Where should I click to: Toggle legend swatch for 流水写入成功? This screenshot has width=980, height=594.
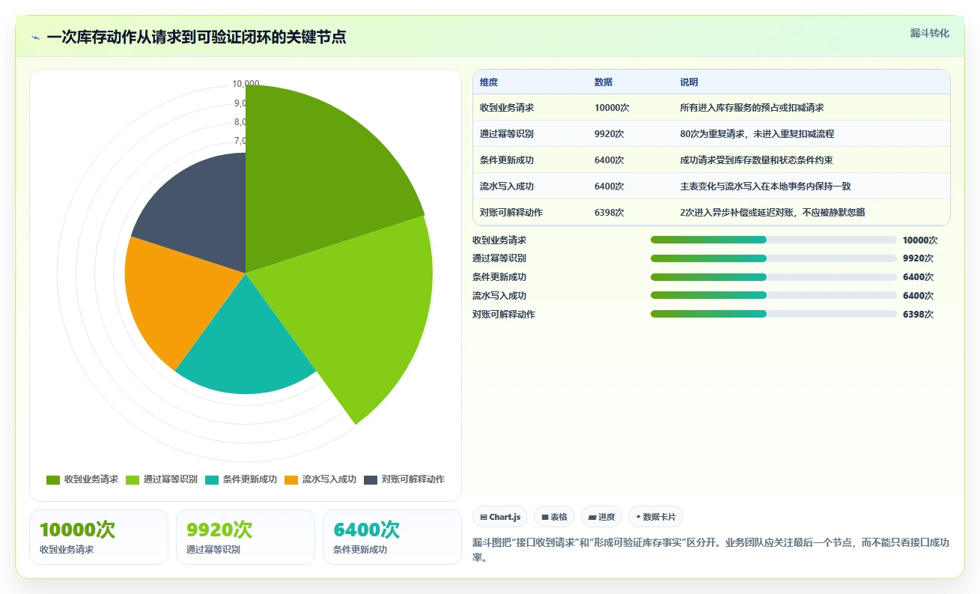[291, 479]
